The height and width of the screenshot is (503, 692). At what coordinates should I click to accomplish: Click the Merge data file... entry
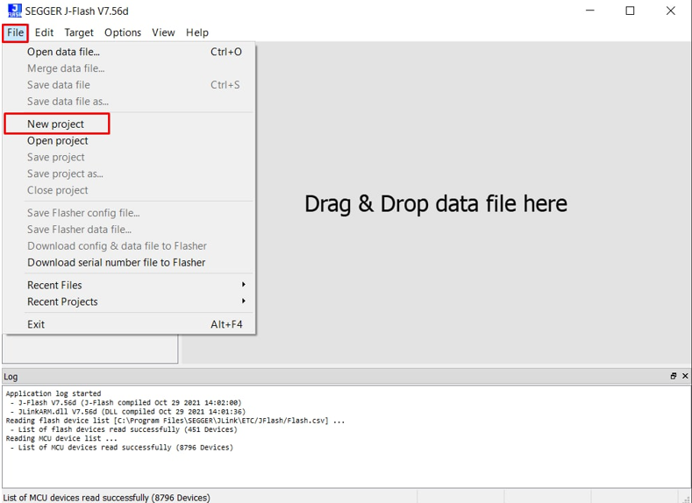tap(129, 68)
